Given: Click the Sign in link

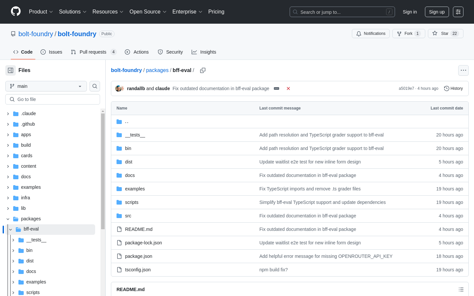Looking at the screenshot, I should tap(410, 12).
